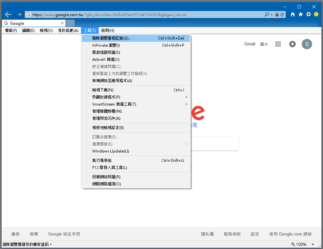The width and height of the screenshot is (323, 249).
Task: Open Favorites with the star icon
Action: (301, 14)
